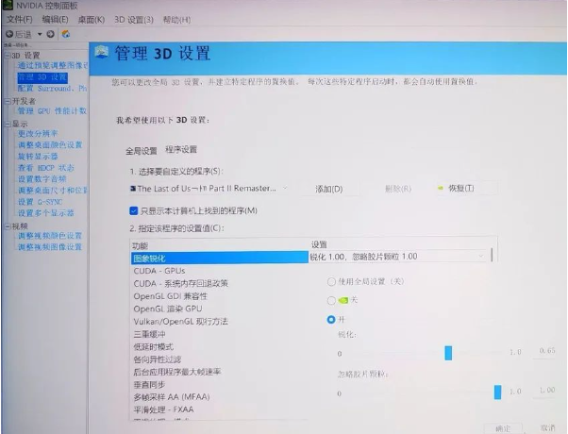
Task: Open 调整桌面颜色设置 in the tree
Action: [x=50, y=145]
